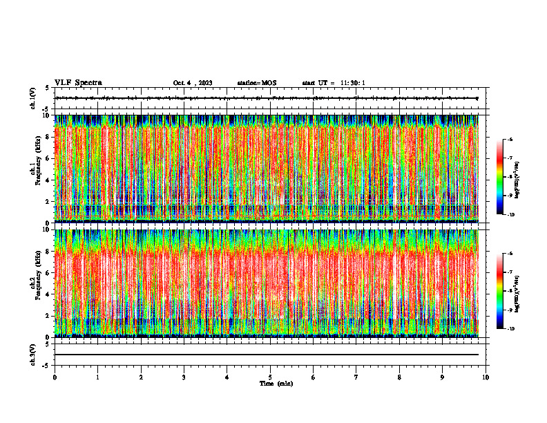
Task: Click the "VLF Spectra" plot title
Action: point(78,82)
